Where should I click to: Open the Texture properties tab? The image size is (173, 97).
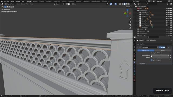click(x=134, y=80)
